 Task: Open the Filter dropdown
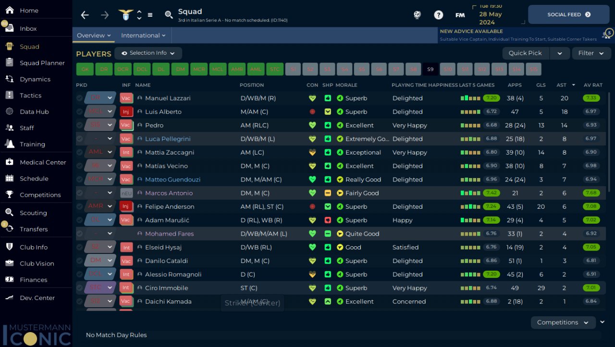tap(591, 53)
